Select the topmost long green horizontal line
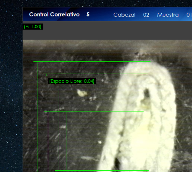This screenshot has width=192, height=172. [92, 62]
